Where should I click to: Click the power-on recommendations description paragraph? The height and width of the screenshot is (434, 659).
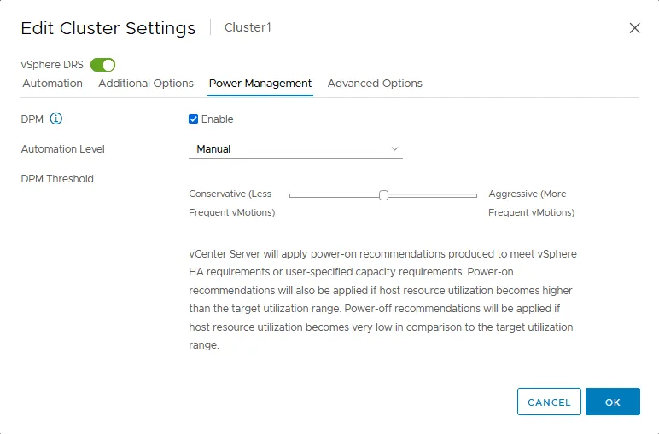(x=382, y=300)
